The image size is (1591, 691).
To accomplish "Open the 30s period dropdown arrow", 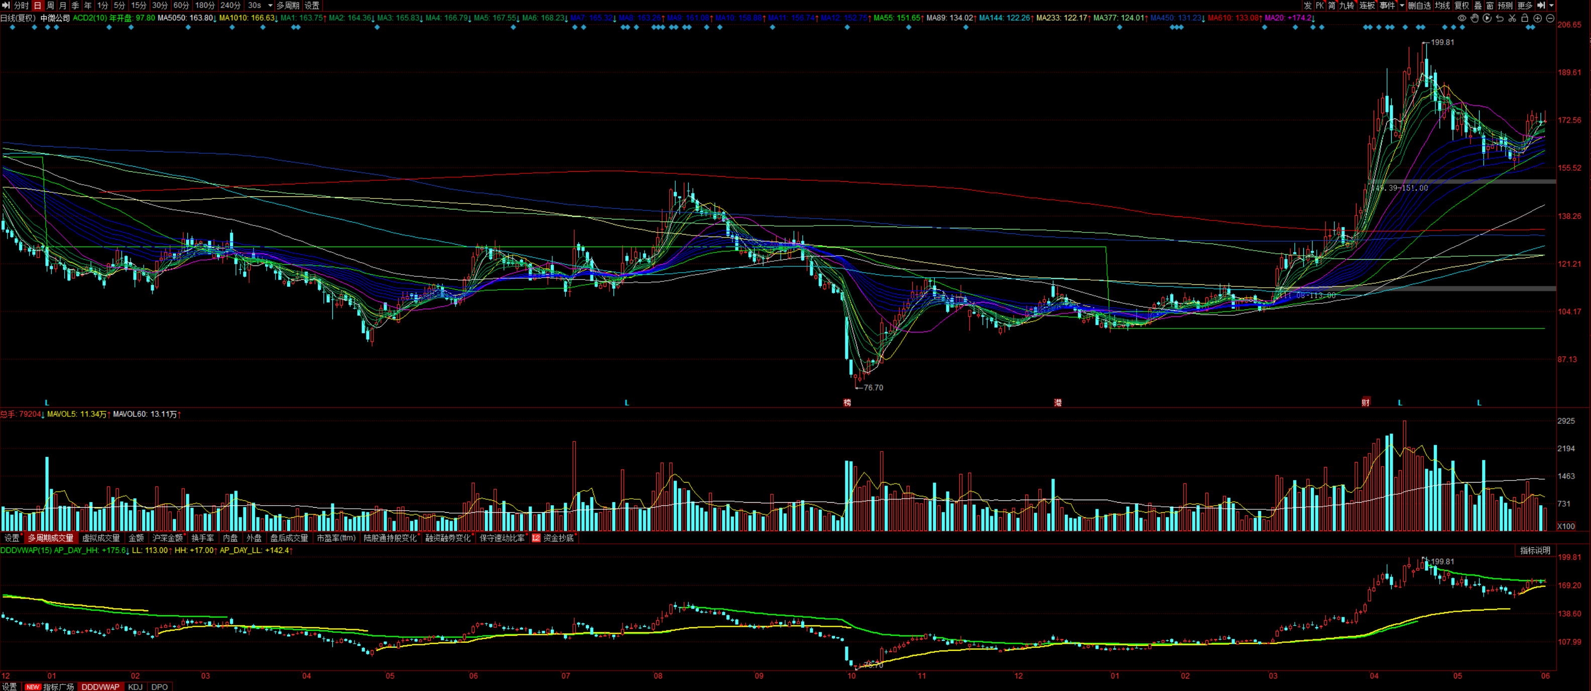I will click(x=270, y=6).
